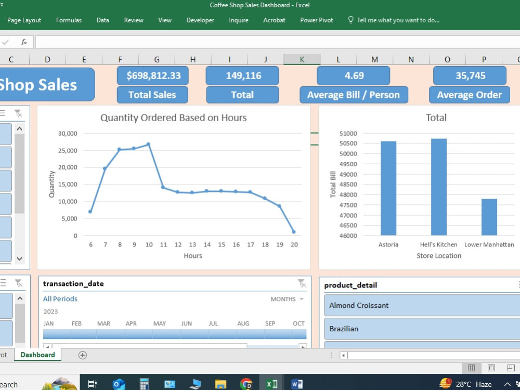This screenshot has width=520, height=390.
Task: Open the Power Pivot ribbon tab
Action: click(316, 20)
